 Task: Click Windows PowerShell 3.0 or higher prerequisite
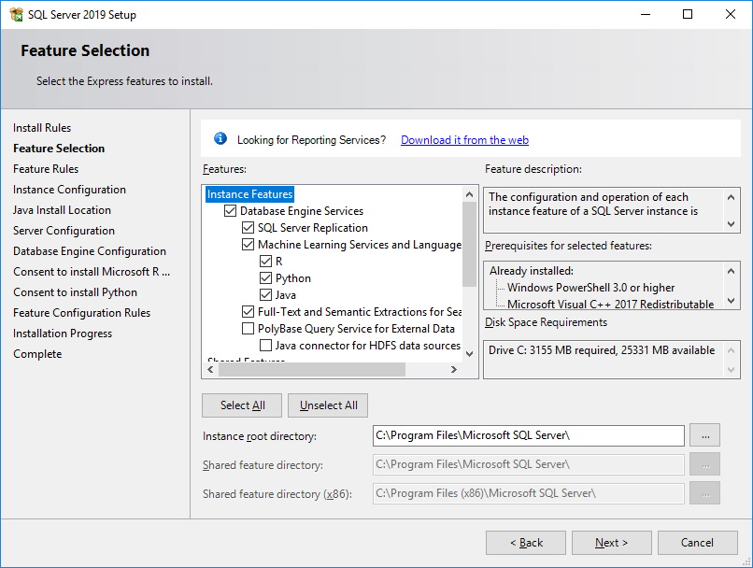click(x=590, y=288)
